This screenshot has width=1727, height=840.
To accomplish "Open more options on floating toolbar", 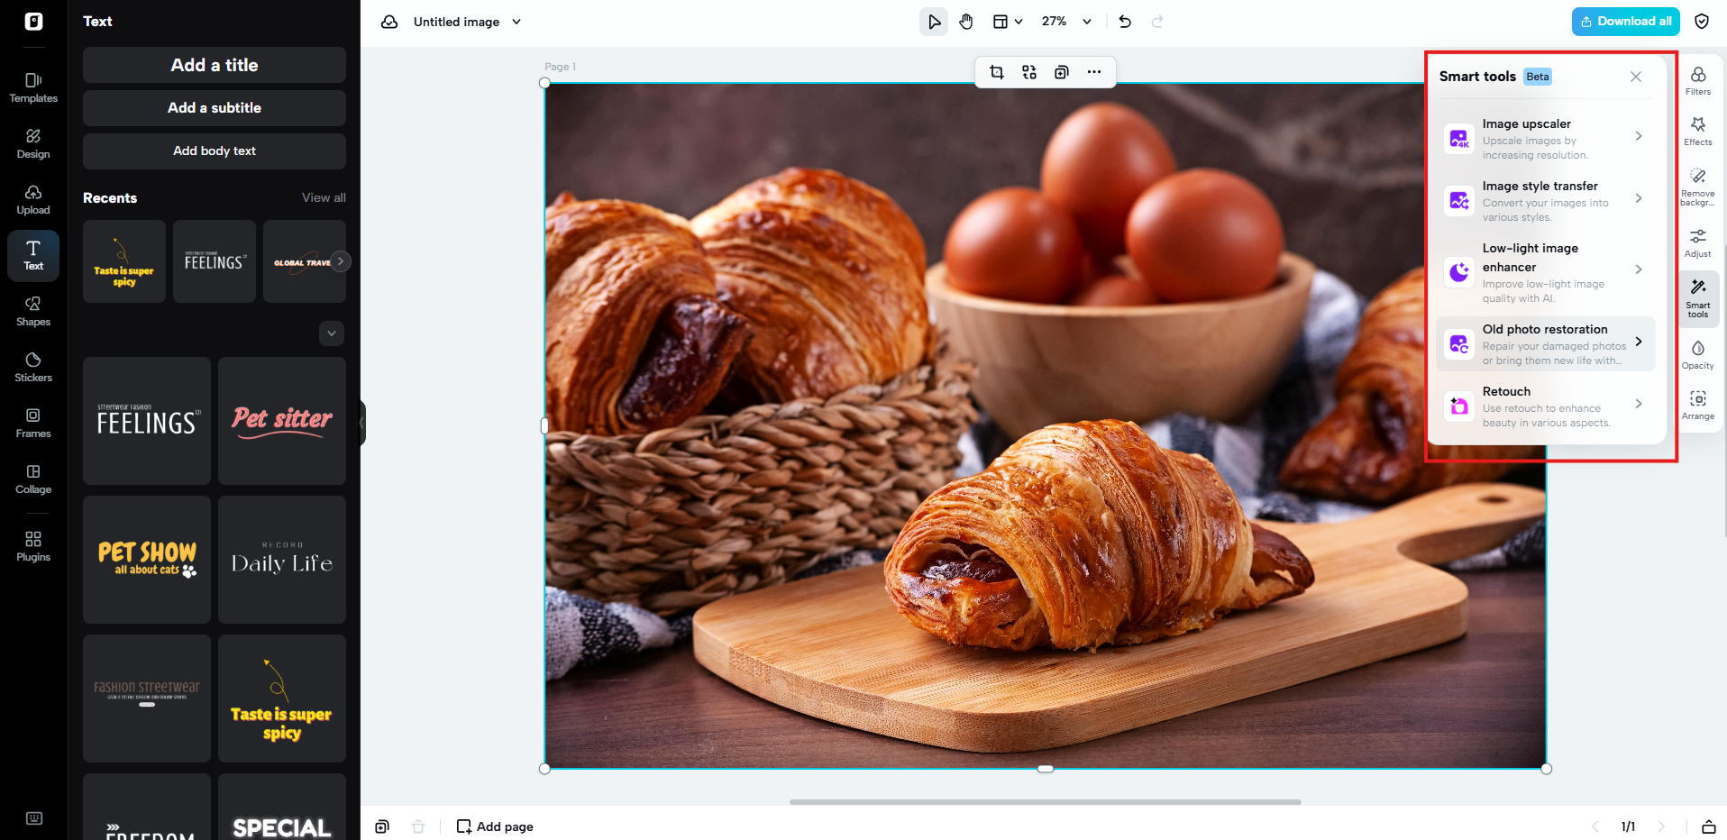I will tap(1094, 72).
